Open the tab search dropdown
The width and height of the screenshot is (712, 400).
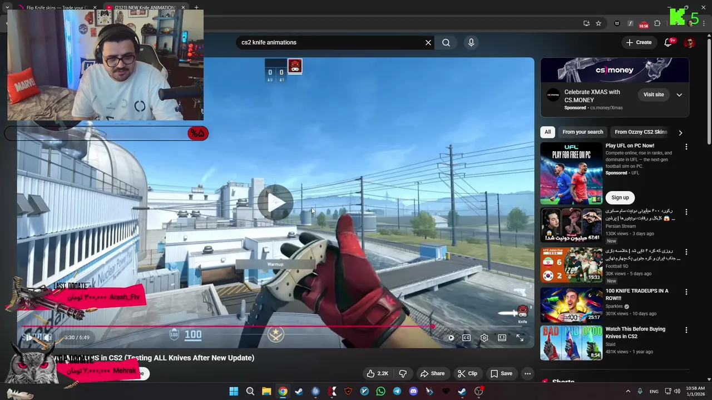pos(7,8)
